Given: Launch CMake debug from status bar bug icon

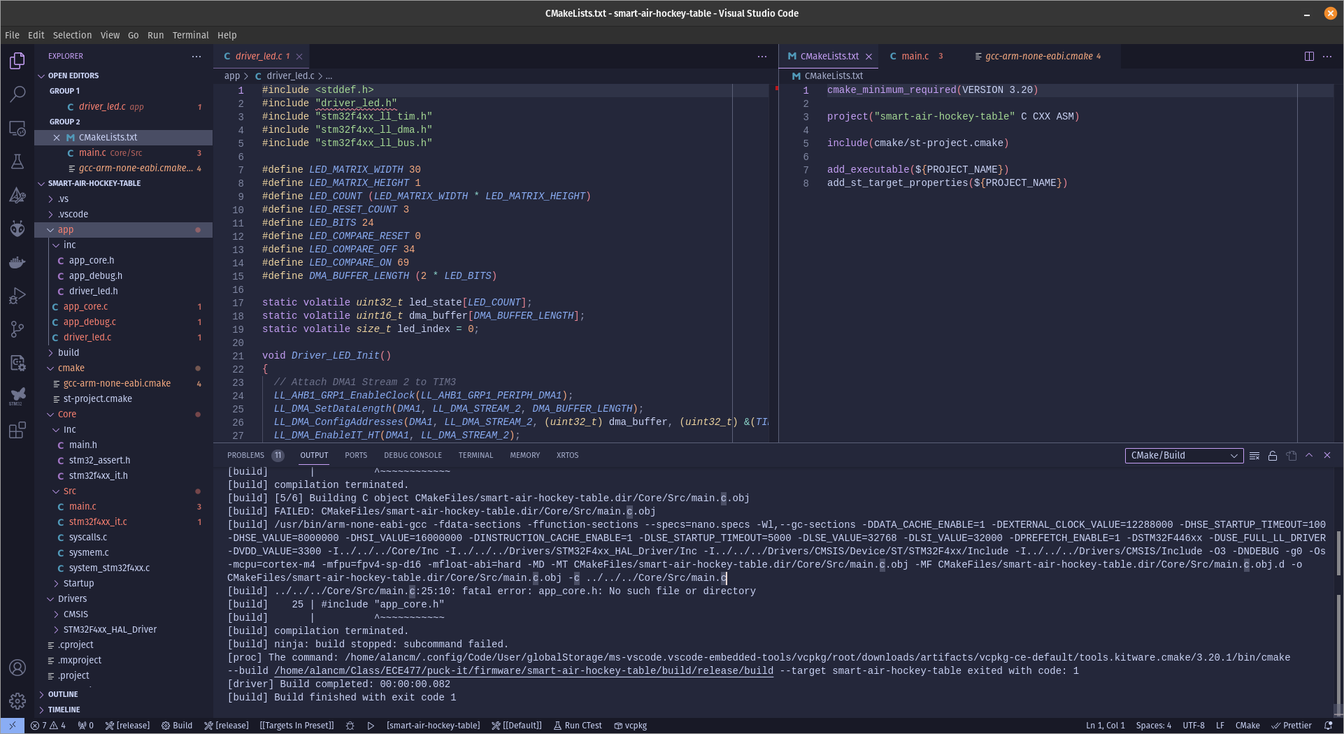Looking at the screenshot, I should (x=350, y=726).
